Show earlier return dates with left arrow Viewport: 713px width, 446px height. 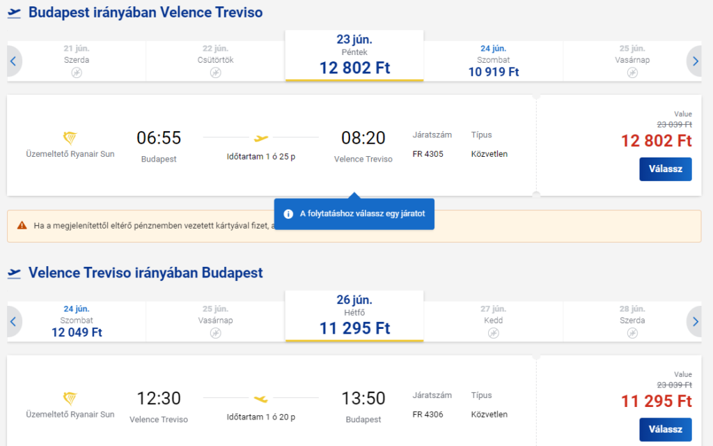pos(13,321)
